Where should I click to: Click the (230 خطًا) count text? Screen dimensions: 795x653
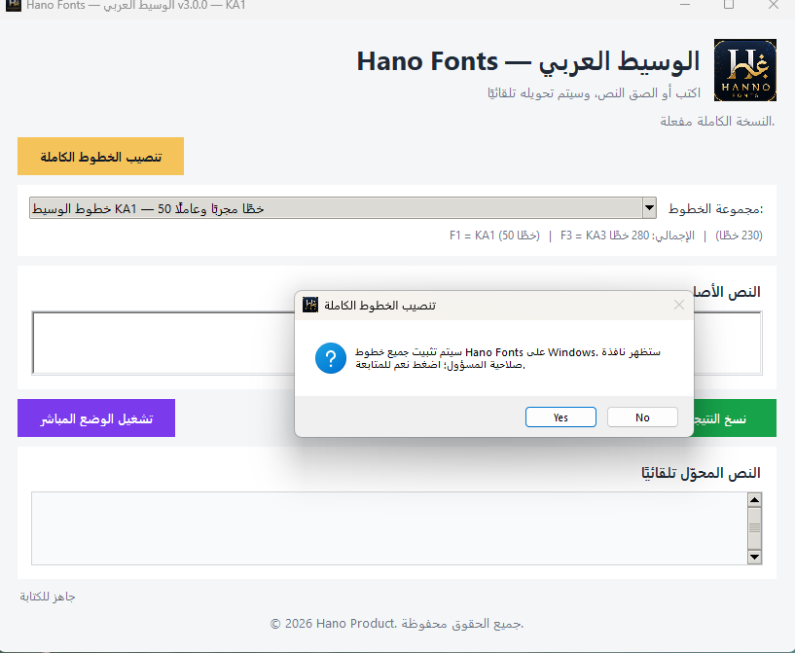tap(739, 236)
